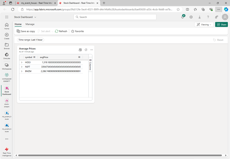Select the HOOJ symbol cell

(x=28, y=62)
